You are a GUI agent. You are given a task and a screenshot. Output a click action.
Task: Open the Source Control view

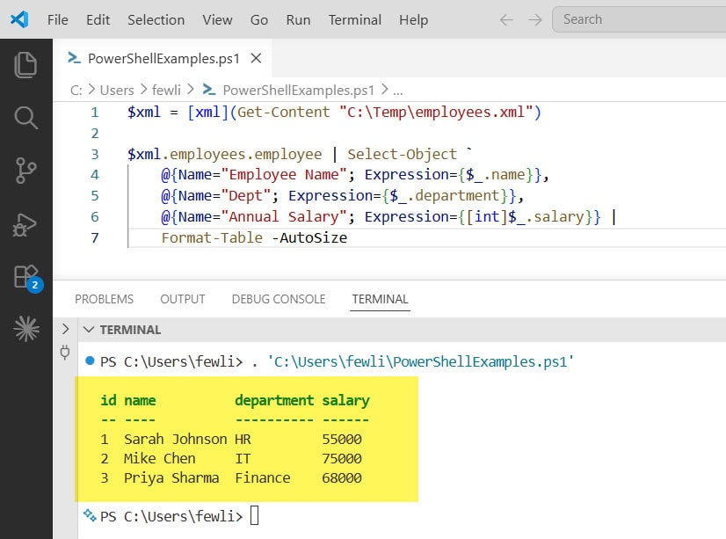pyautogui.click(x=26, y=171)
